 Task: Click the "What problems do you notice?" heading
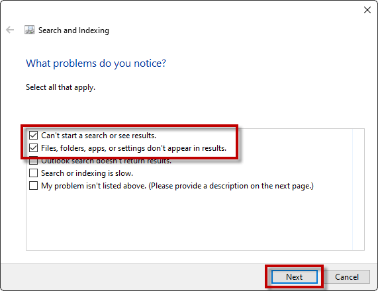(96, 63)
